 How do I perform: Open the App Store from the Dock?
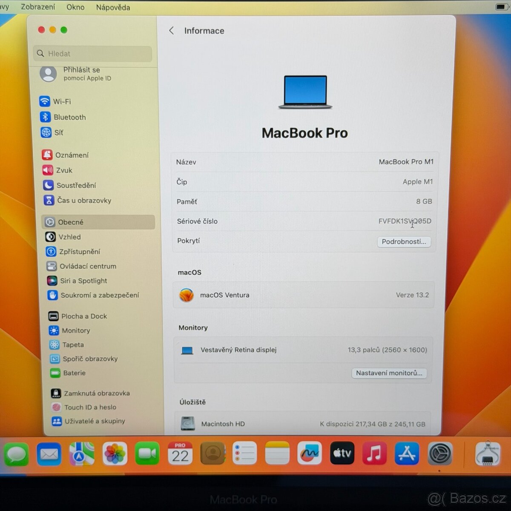point(406,453)
